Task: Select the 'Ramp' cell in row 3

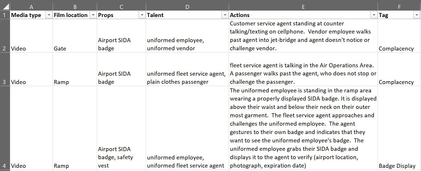Action: click(75, 69)
